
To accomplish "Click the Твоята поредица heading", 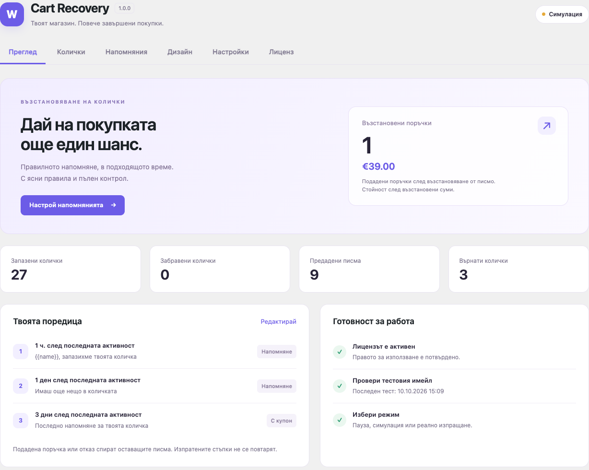I will 47,321.
